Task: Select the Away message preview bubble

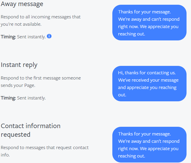Action: 149,23
